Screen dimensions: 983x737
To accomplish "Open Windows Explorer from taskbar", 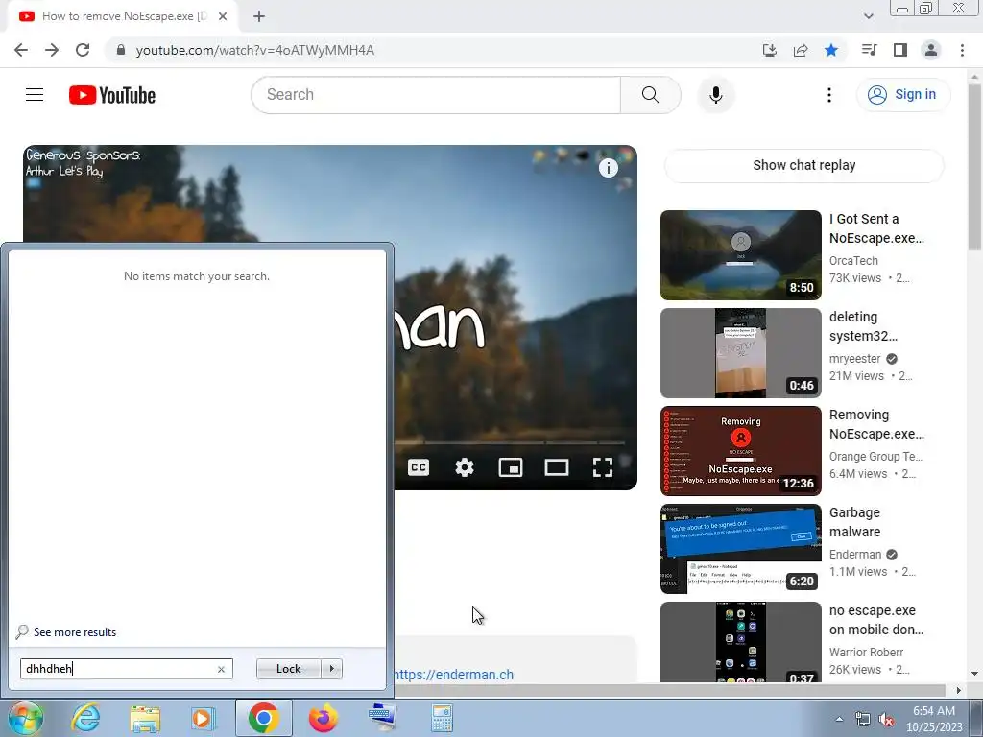I will pos(145,718).
